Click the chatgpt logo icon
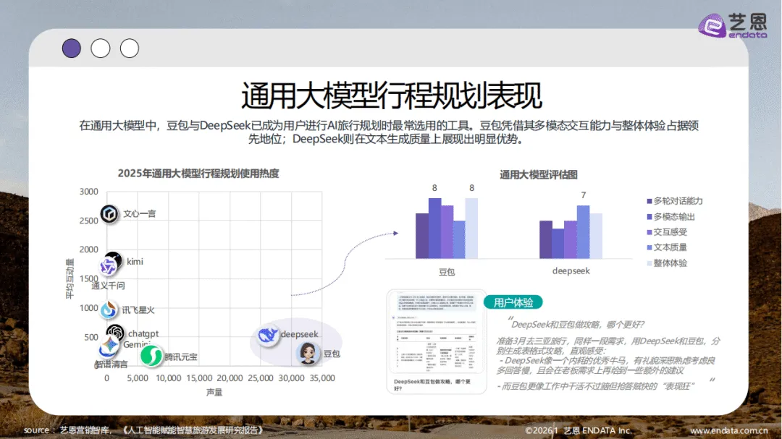The image size is (782, 439). coord(115,333)
